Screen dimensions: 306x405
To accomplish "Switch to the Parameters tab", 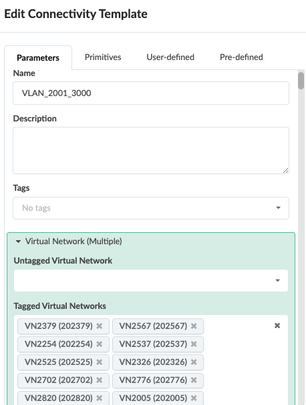I will click(x=38, y=57).
